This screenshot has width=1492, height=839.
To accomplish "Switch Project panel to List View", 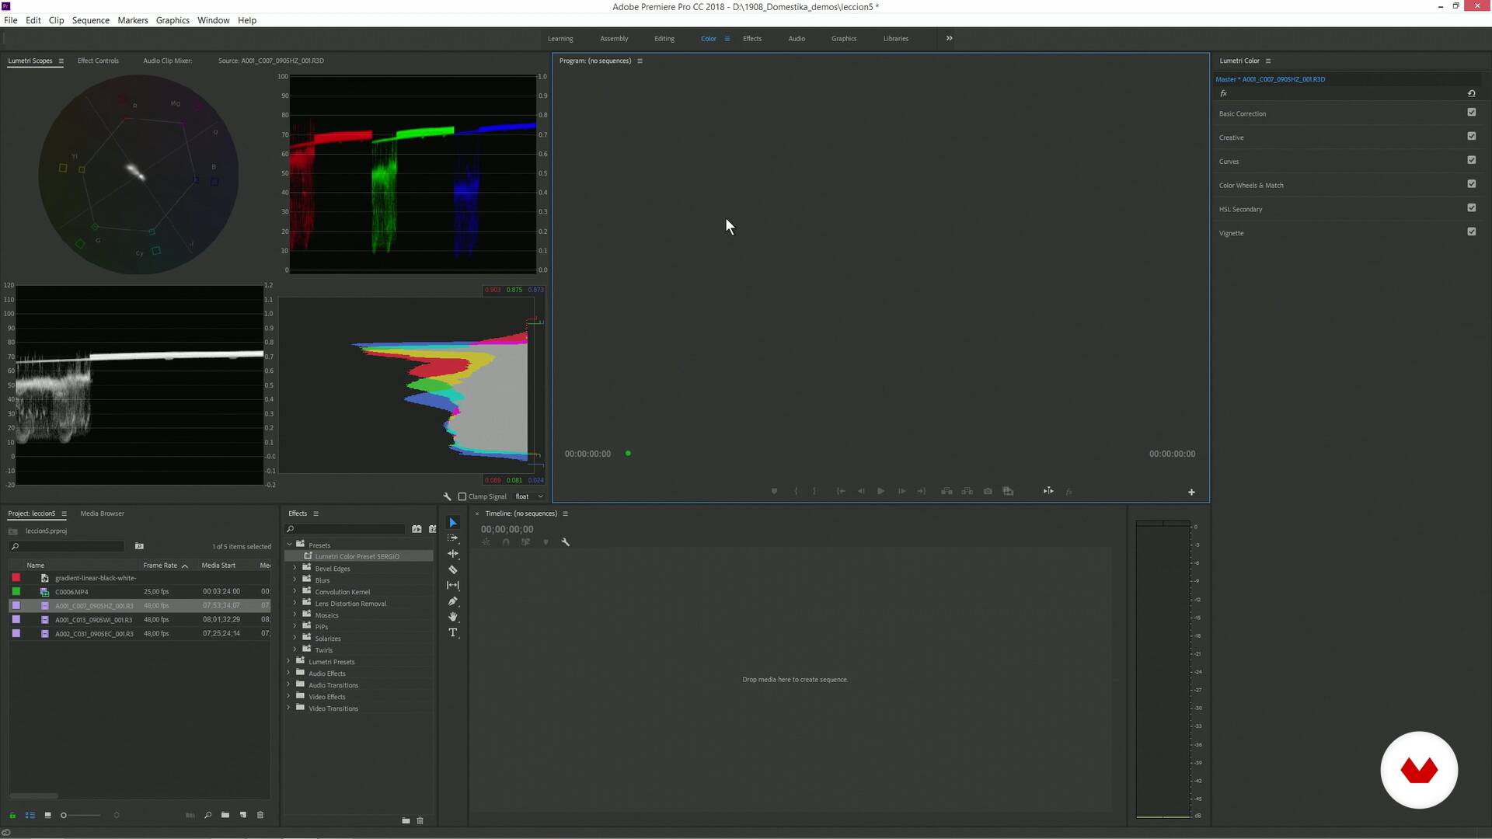I will (x=30, y=815).
